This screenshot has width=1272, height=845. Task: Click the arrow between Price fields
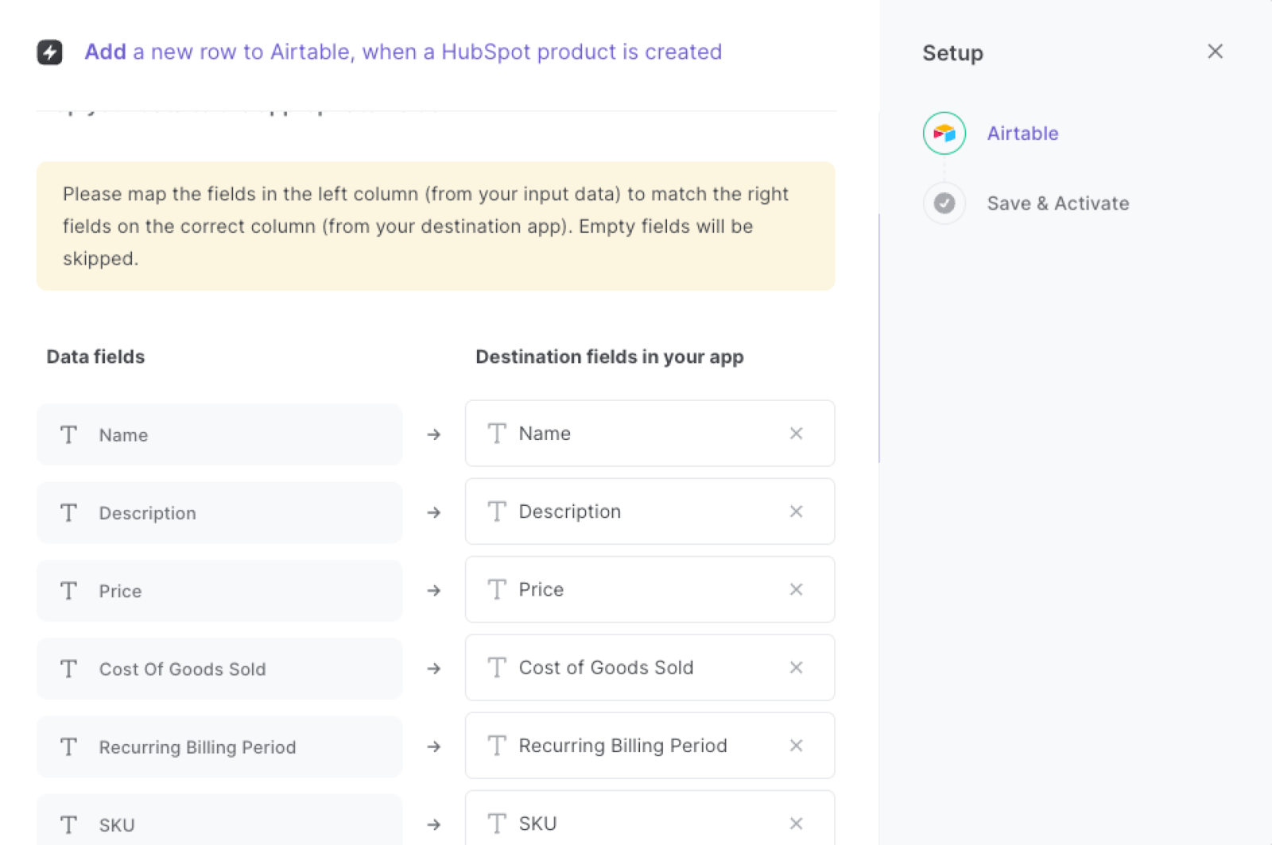433,590
